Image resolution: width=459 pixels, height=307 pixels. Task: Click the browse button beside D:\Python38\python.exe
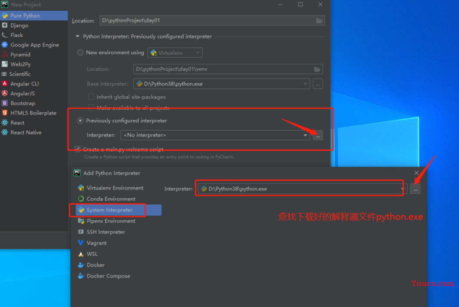415,189
